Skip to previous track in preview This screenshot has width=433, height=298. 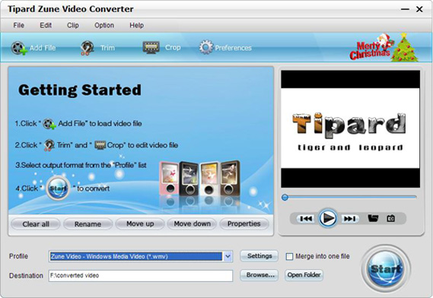pyautogui.click(x=306, y=219)
